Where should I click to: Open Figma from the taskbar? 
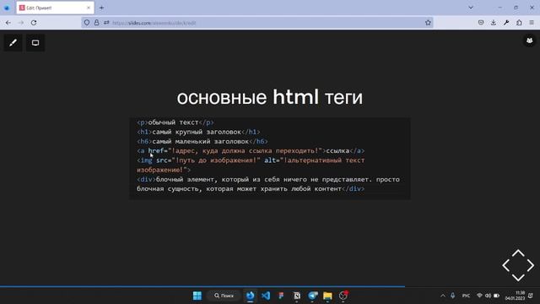pyautogui.click(x=281, y=296)
